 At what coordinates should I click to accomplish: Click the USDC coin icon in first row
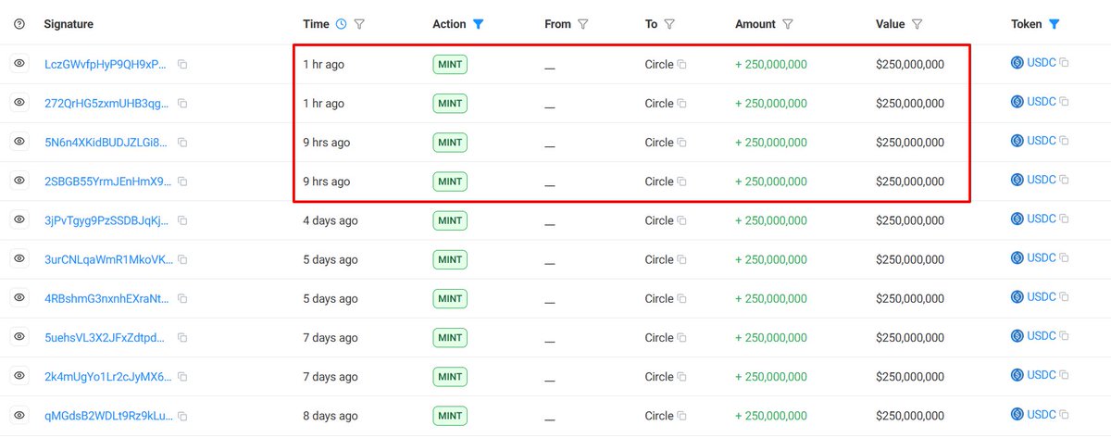1017,63
